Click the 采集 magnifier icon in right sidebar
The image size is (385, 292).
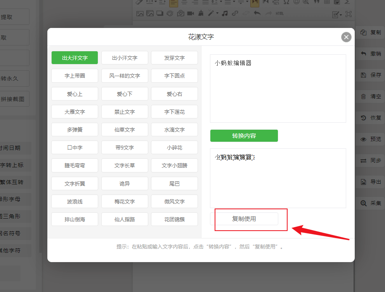pyautogui.click(x=363, y=203)
